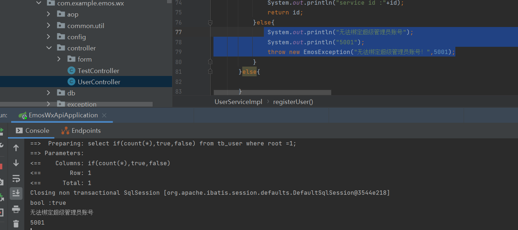Collapse code fold at line 76

coord(210,23)
